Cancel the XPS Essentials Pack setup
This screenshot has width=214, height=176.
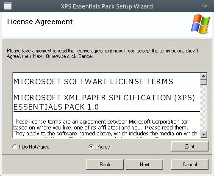pyautogui.click(x=190, y=165)
